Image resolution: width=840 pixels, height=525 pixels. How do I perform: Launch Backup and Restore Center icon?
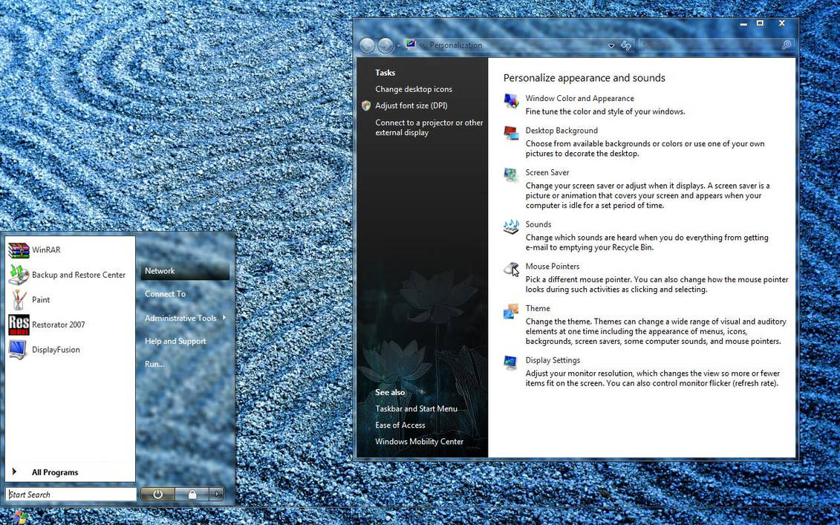pos(19,275)
